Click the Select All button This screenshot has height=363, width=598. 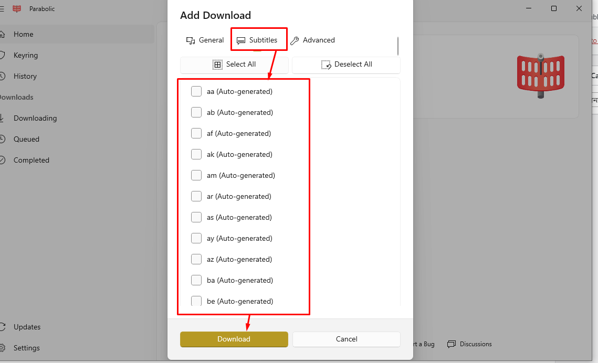coord(234,65)
